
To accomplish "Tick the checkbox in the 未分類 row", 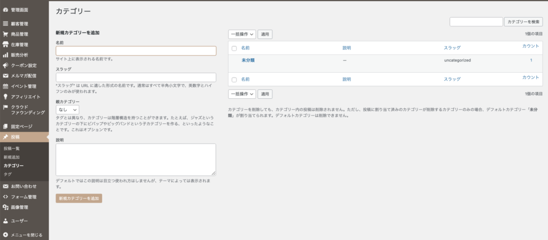I will pos(234,60).
